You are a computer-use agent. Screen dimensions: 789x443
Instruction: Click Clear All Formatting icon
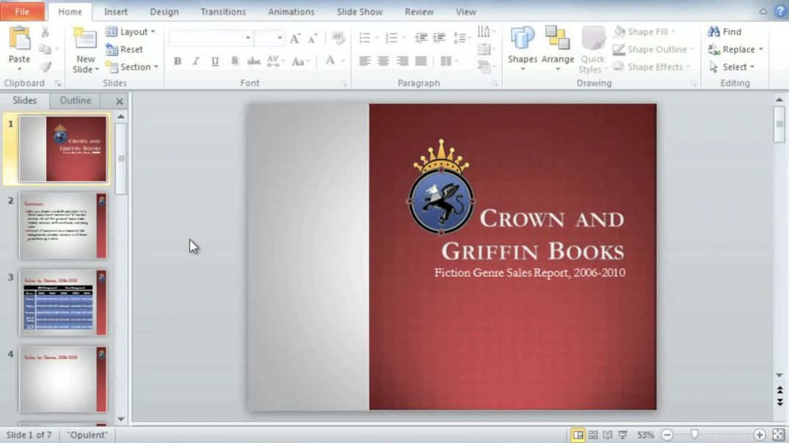(338, 37)
